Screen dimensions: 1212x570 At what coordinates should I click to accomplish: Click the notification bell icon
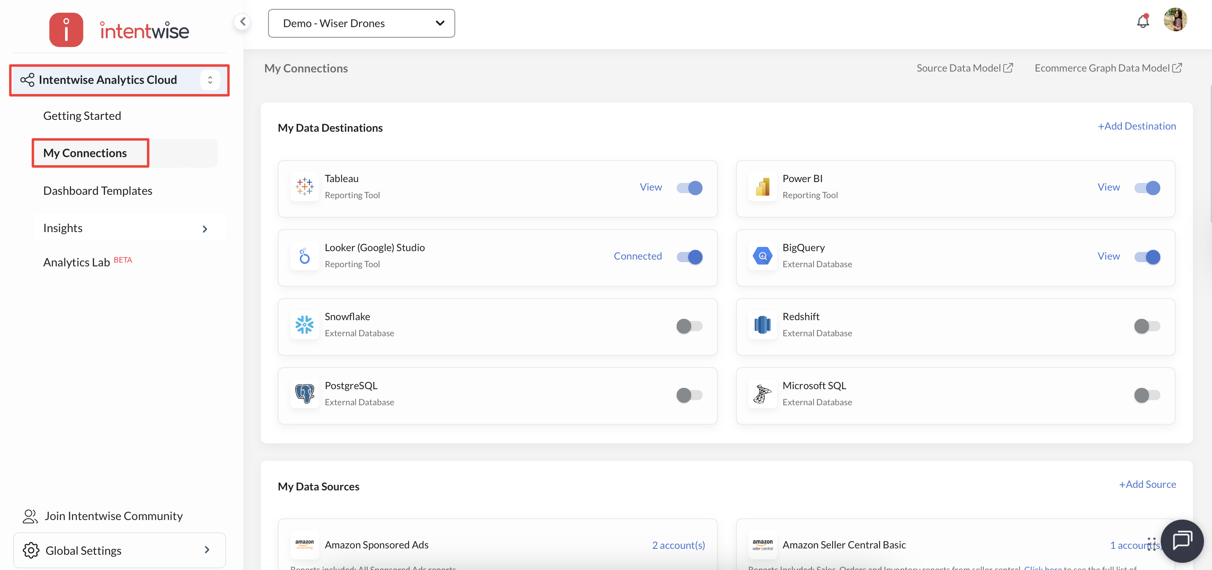pos(1143,21)
